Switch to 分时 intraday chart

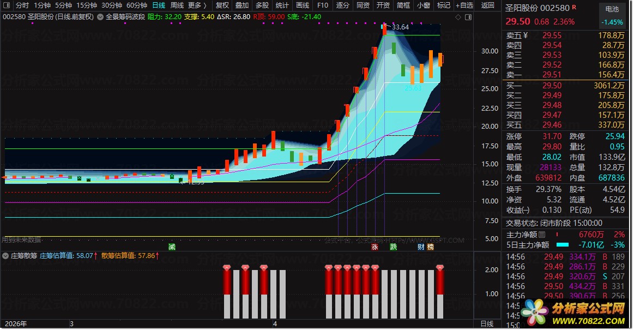pos(22,5)
